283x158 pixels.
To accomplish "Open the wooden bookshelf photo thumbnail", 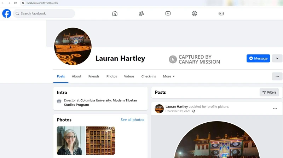I will [100, 141].
